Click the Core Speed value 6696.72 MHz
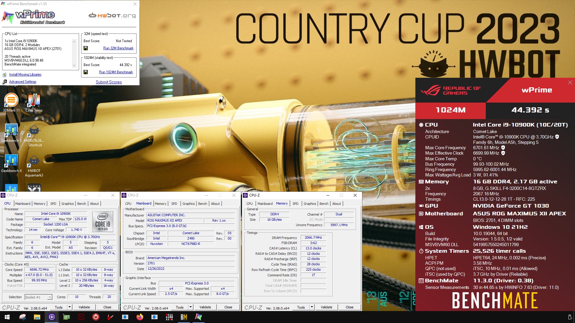The image size is (575, 323). click(39, 270)
